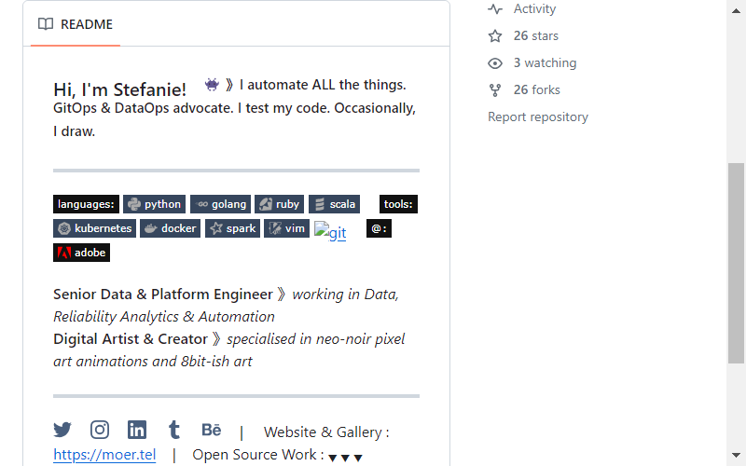Open the Behance profile icon

coord(212,430)
